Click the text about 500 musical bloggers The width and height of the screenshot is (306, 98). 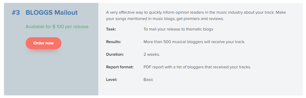pyautogui.click(x=194, y=42)
